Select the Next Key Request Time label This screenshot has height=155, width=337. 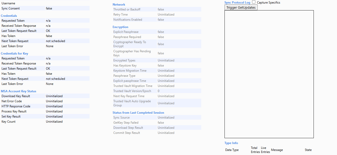pyautogui.click(x=129, y=96)
